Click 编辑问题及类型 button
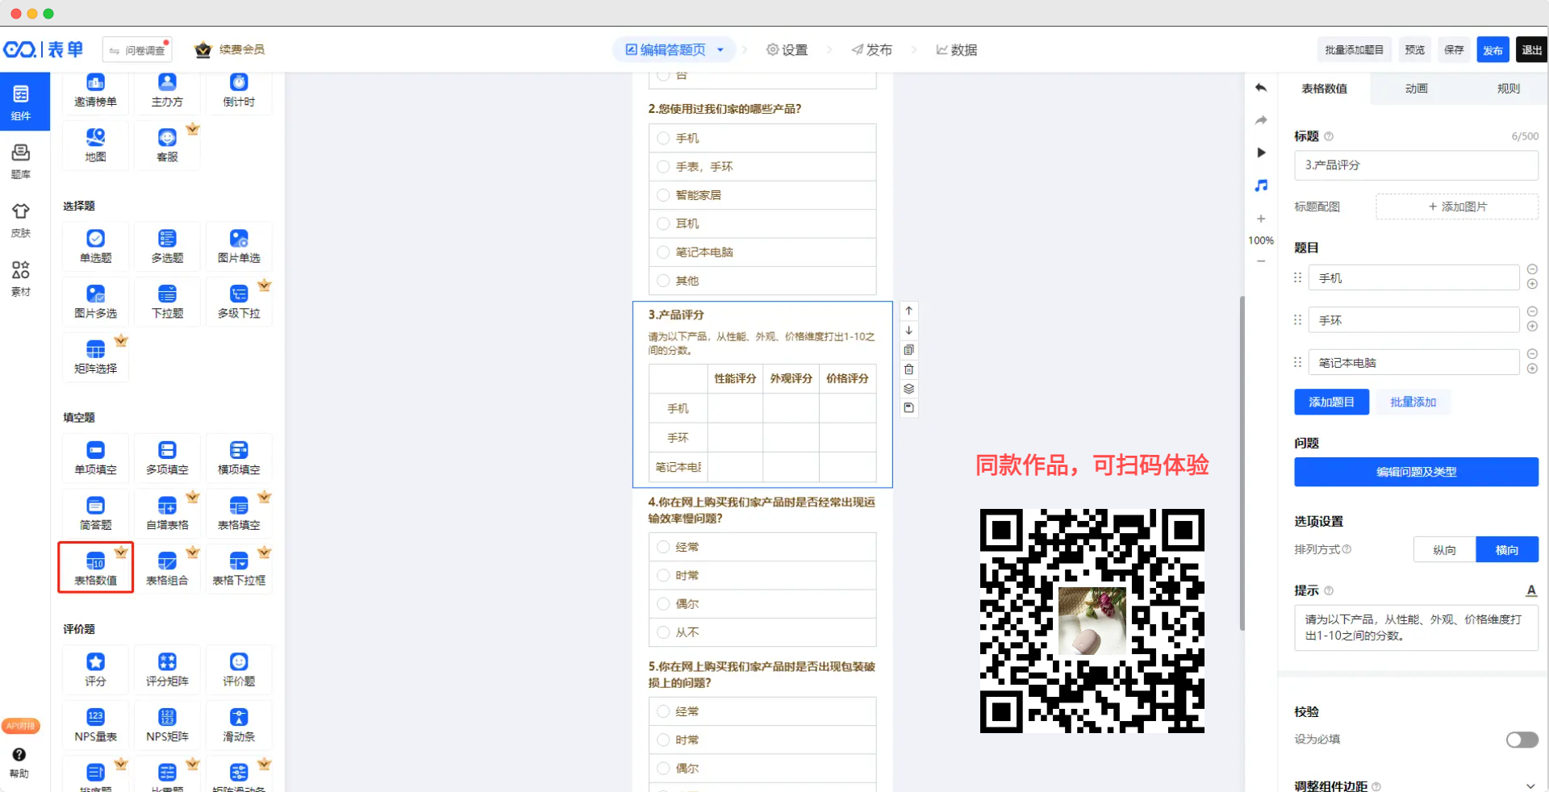The image size is (1549, 792). 1416,472
